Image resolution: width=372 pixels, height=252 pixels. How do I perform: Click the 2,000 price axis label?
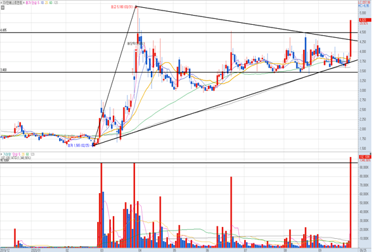point(363,129)
